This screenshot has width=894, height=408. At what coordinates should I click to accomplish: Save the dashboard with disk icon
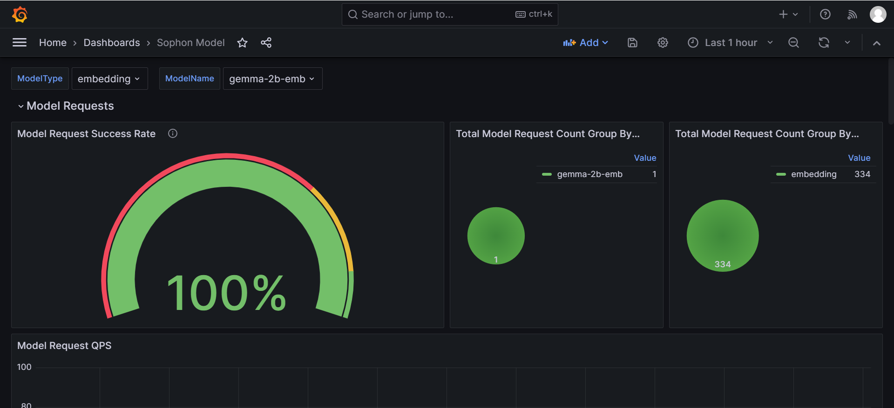632,43
